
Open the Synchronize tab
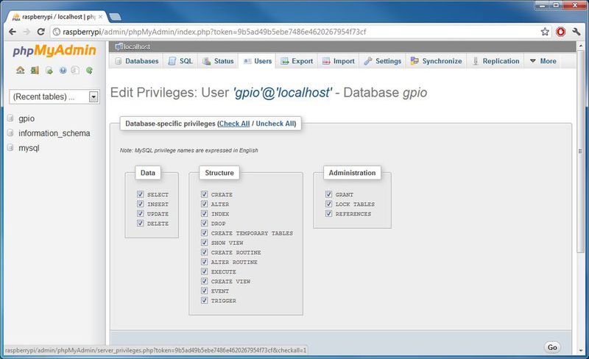436,61
